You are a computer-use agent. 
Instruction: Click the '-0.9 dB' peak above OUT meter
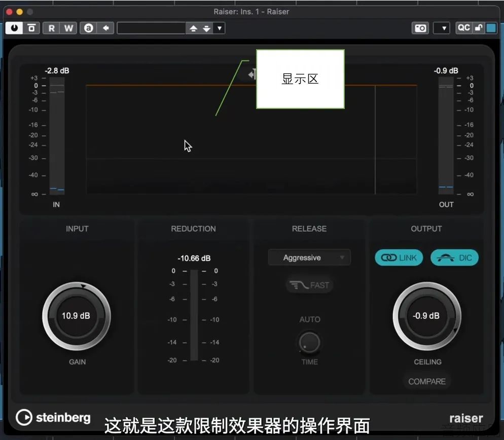[446, 70]
